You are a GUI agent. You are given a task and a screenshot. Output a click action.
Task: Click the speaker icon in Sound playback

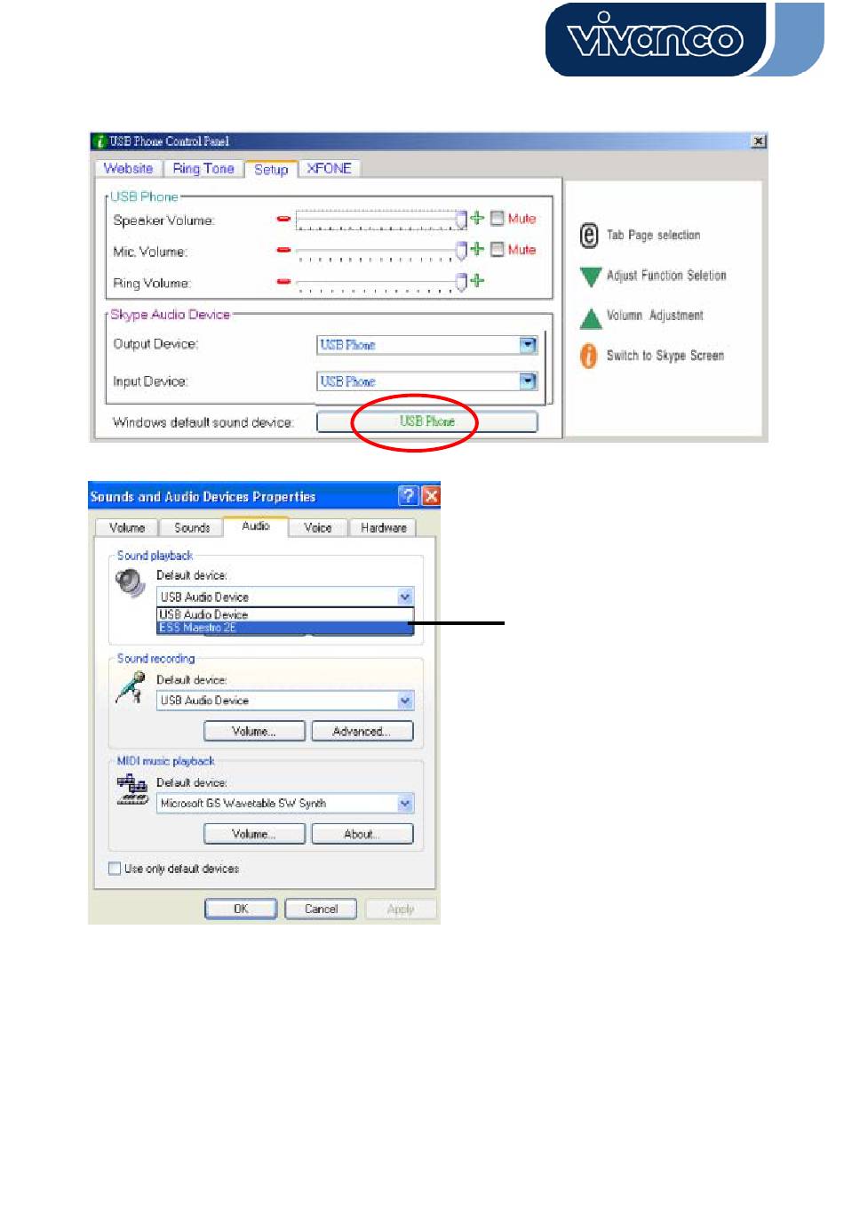[131, 583]
